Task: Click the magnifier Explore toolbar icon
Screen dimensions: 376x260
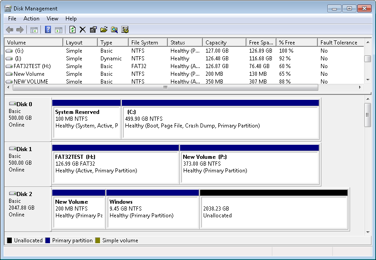Action: (x=114, y=30)
